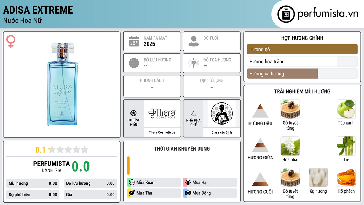Open the Thera Cosméticos brand name link

[x=162, y=132]
